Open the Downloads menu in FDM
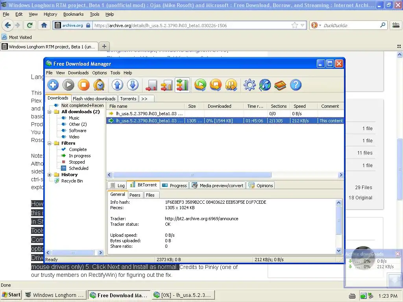 point(78,73)
